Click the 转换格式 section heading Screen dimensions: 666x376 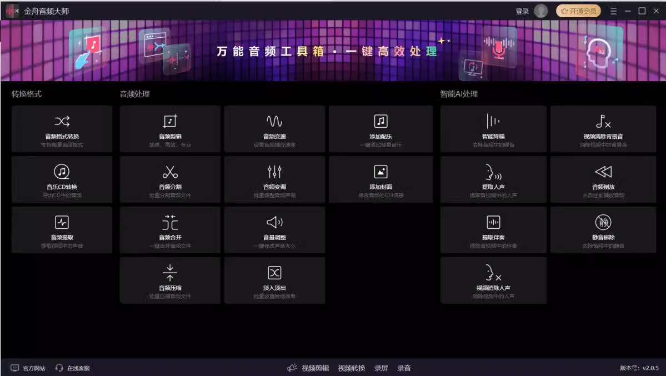pyautogui.click(x=26, y=94)
